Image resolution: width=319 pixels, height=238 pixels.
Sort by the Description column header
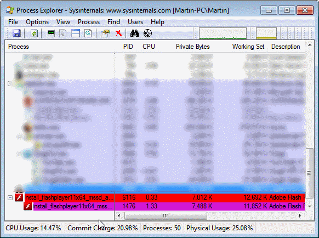(286, 47)
